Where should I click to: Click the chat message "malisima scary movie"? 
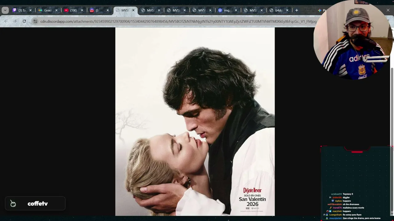[353, 208]
